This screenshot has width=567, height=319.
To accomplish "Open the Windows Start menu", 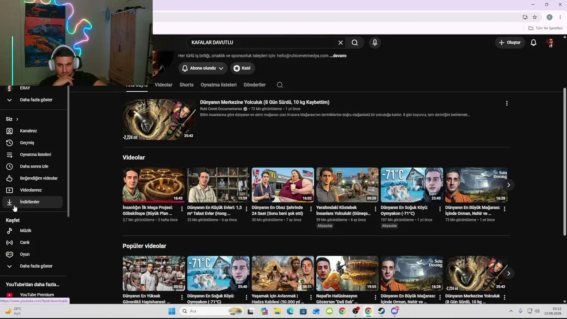I will (172, 311).
